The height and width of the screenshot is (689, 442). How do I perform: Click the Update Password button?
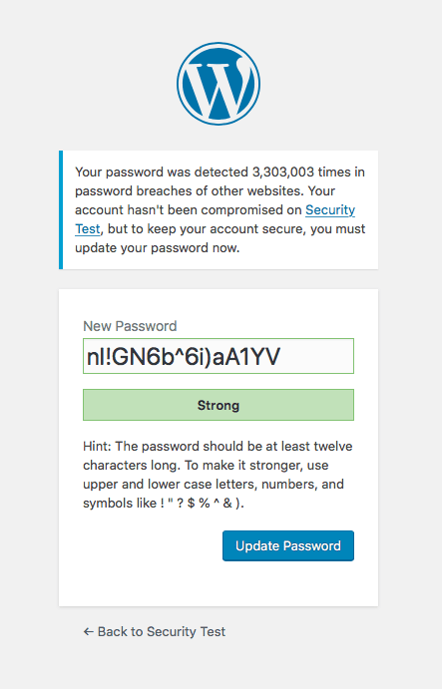[288, 545]
